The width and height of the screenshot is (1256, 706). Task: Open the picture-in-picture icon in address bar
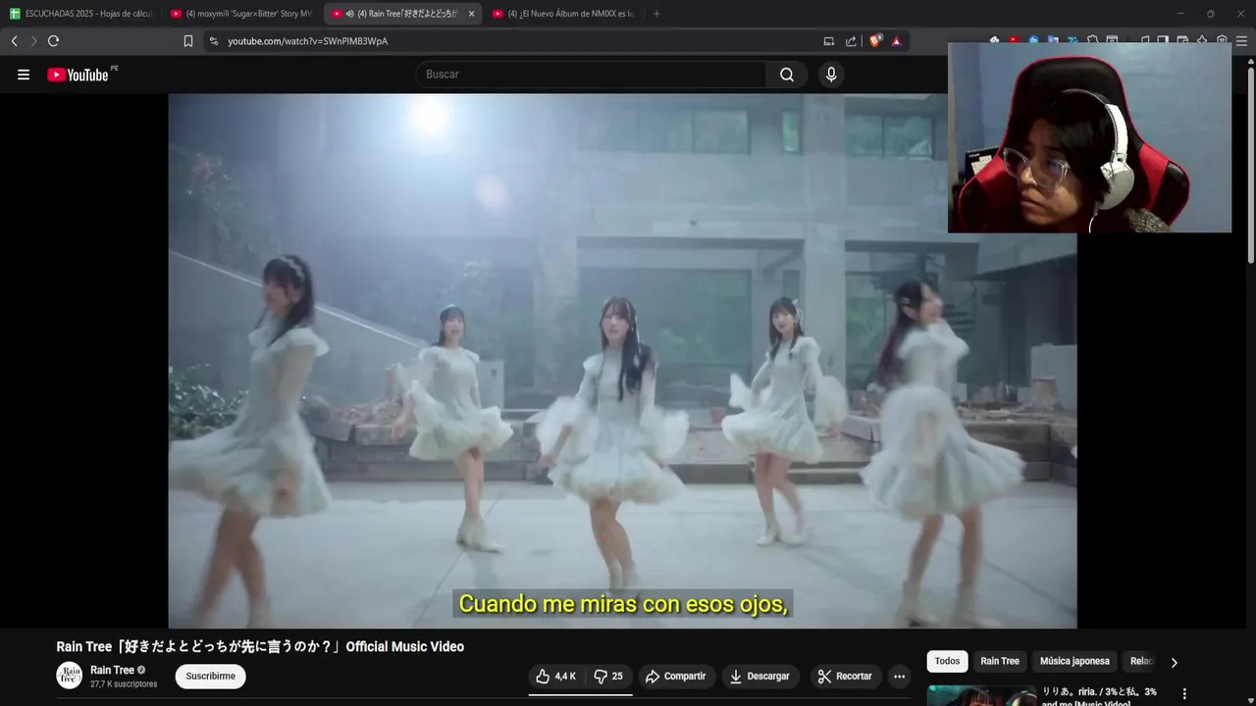tap(829, 41)
